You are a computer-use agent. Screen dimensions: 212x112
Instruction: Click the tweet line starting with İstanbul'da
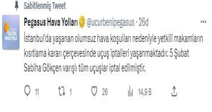click(x=114, y=39)
